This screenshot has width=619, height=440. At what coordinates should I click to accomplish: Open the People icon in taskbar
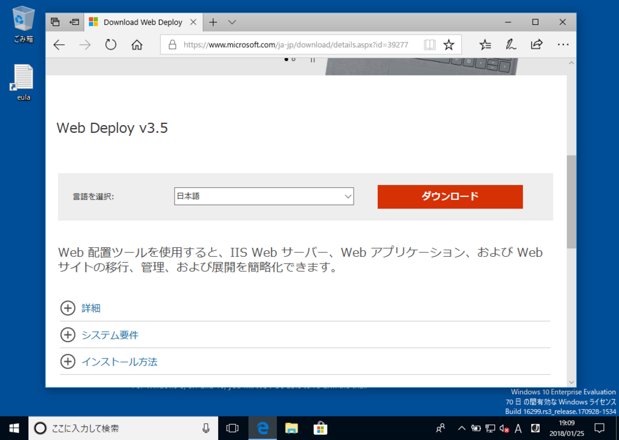pos(441,428)
